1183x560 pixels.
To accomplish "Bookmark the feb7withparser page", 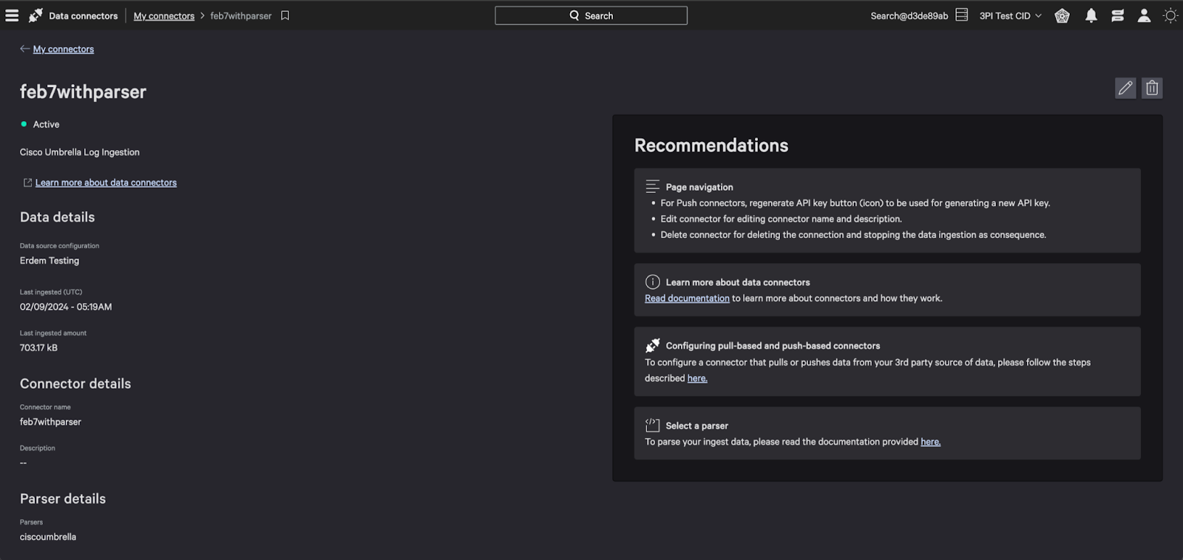I will click(x=285, y=16).
